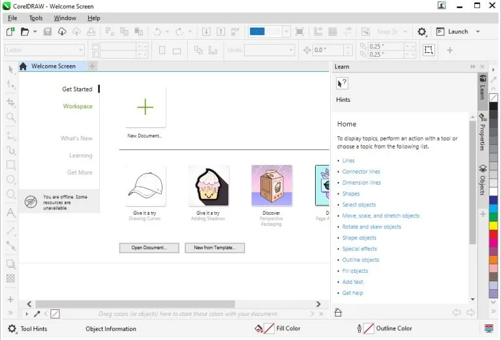501x340 pixels.
Task: Open the Rotate and skew objects link
Action: point(372,227)
